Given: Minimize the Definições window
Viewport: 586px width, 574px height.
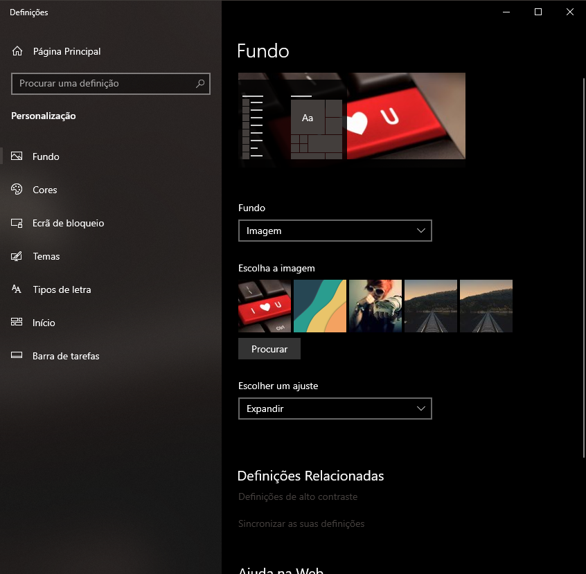Looking at the screenshot, I should (506, 12).
